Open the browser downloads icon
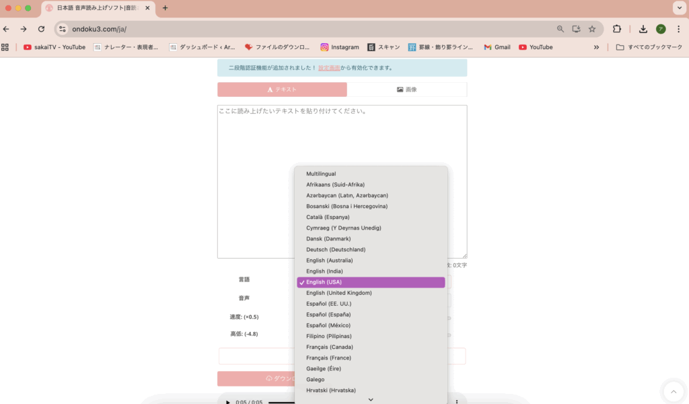This screenshot has width=689, height=404. pos(643,29)
